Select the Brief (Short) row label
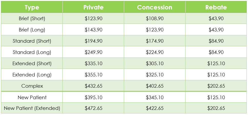 click(32, 18)
